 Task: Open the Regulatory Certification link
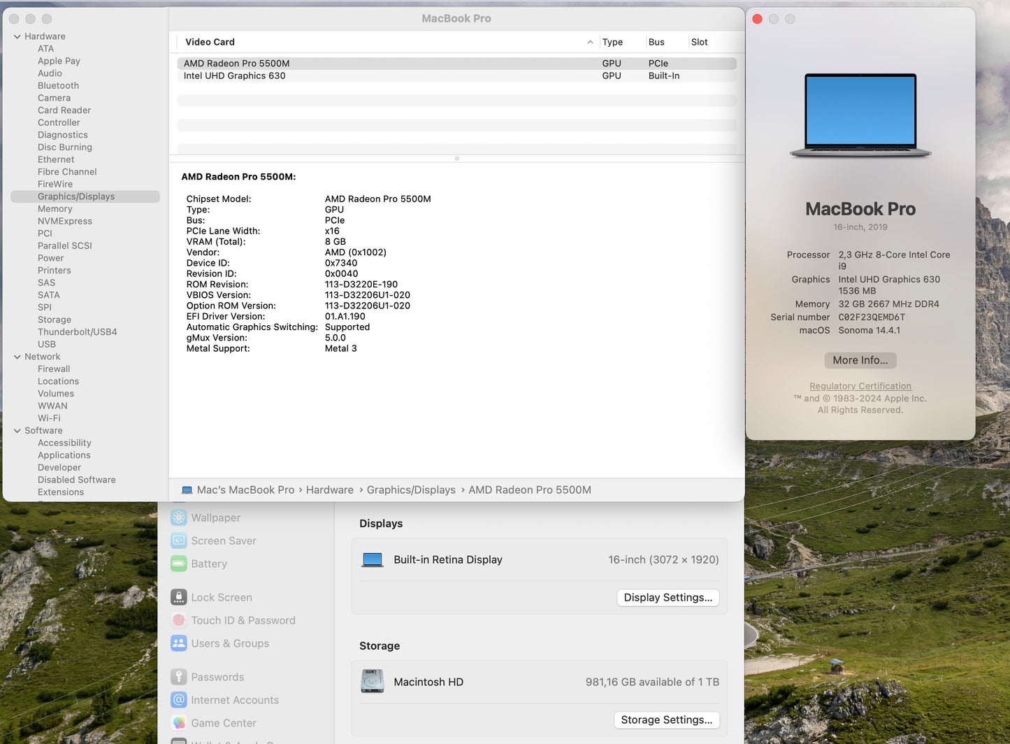(x=860, y=385)
